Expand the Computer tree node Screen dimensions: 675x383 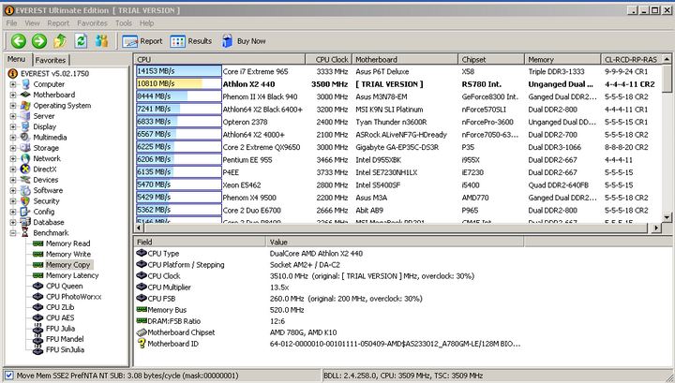[13, 84]
